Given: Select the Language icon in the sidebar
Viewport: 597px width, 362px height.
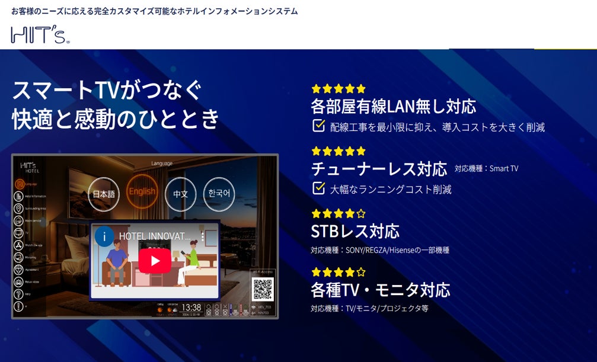Looking at the screenshot, I should pyautogui.click(x=18, y=183).
